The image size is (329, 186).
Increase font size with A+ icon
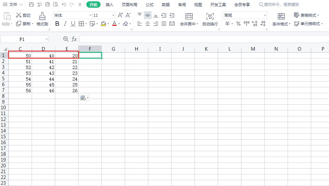point(120,15)
